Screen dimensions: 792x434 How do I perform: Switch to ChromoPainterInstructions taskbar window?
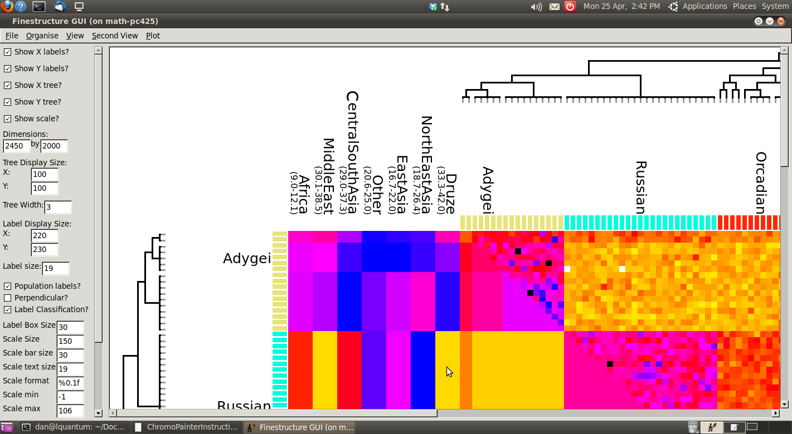pos(187,427)
